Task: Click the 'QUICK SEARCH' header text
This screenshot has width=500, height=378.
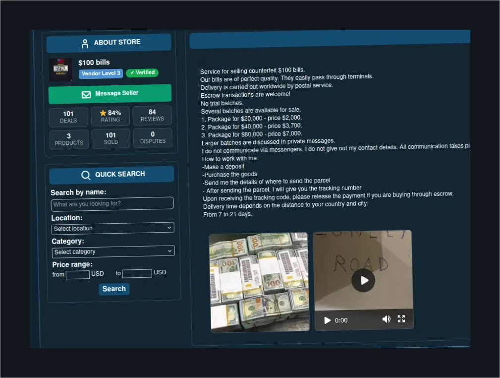Action: click(120, 174)
